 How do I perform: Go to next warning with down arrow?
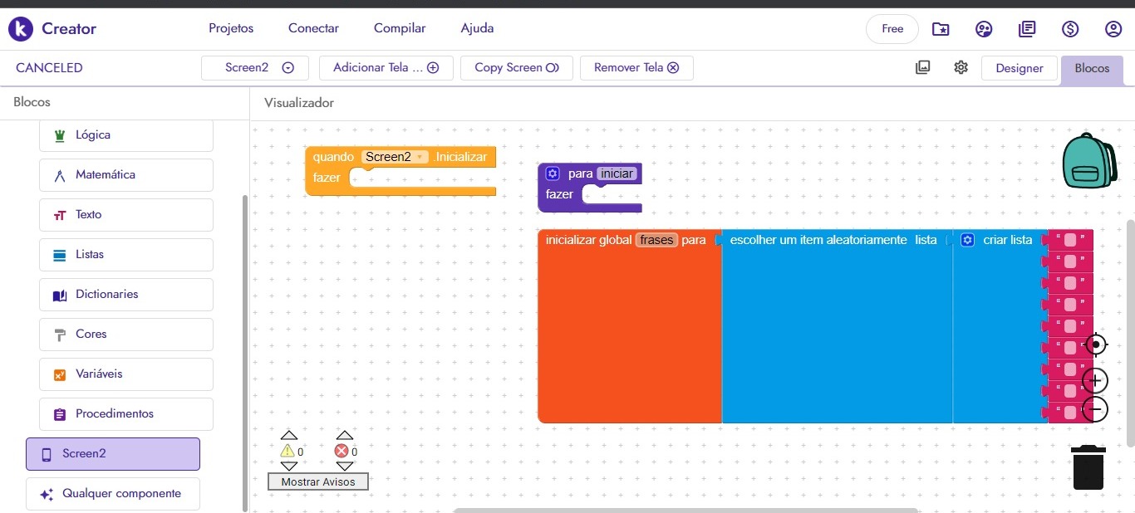pos(289,467)
